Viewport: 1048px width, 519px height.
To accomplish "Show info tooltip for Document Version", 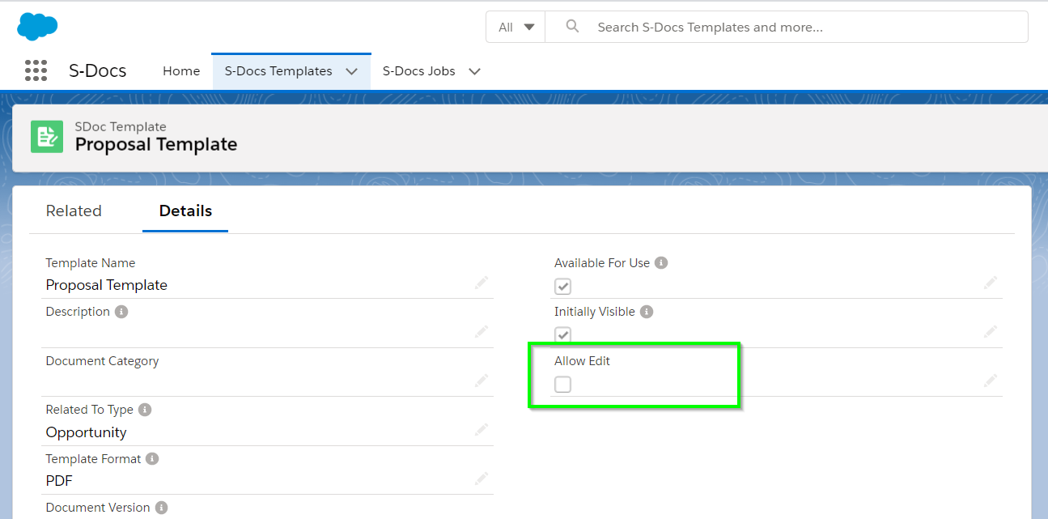I will [161, 508].
